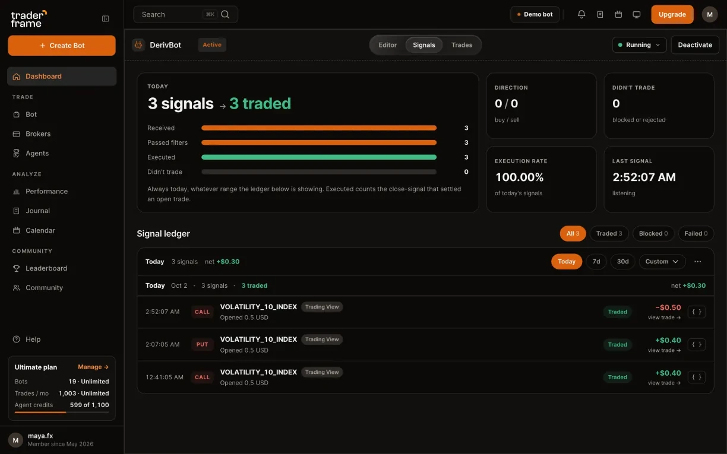Viewport: 727px width, 454px height.
Task: Select the Signals tab
Action: 424,45
